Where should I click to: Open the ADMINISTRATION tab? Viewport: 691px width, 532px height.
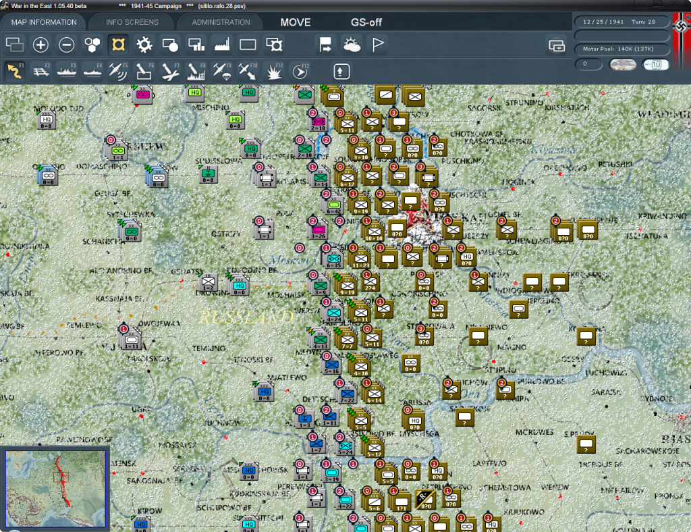tap(221, 22)
